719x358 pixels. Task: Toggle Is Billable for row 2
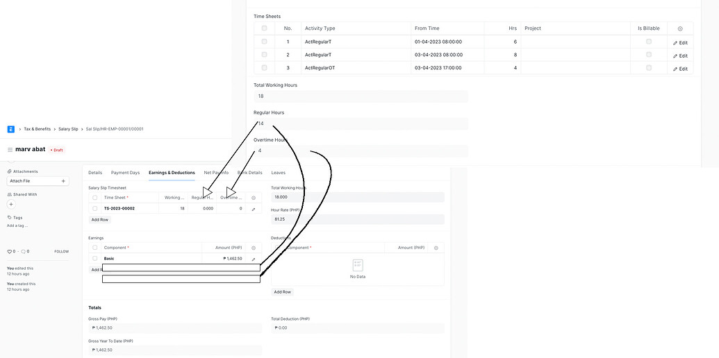[x=648, y=55]
